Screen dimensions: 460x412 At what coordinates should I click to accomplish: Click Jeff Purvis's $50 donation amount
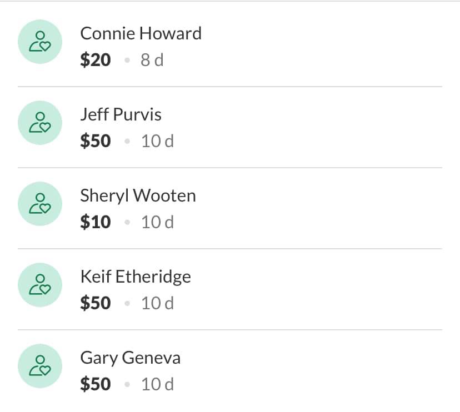pos(96,141)
